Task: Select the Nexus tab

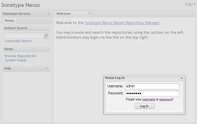Action: coord(10,20)
